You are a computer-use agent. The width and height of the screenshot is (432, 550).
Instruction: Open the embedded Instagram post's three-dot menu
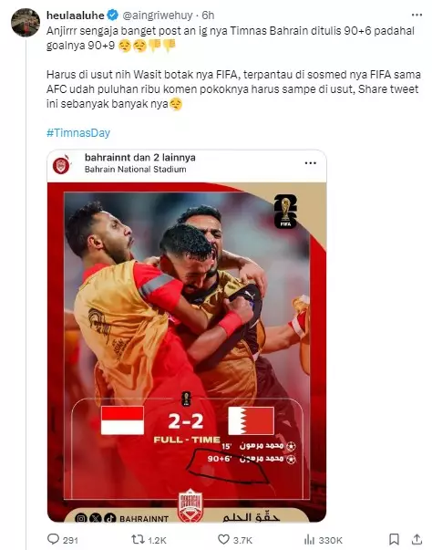click(311, 163)
